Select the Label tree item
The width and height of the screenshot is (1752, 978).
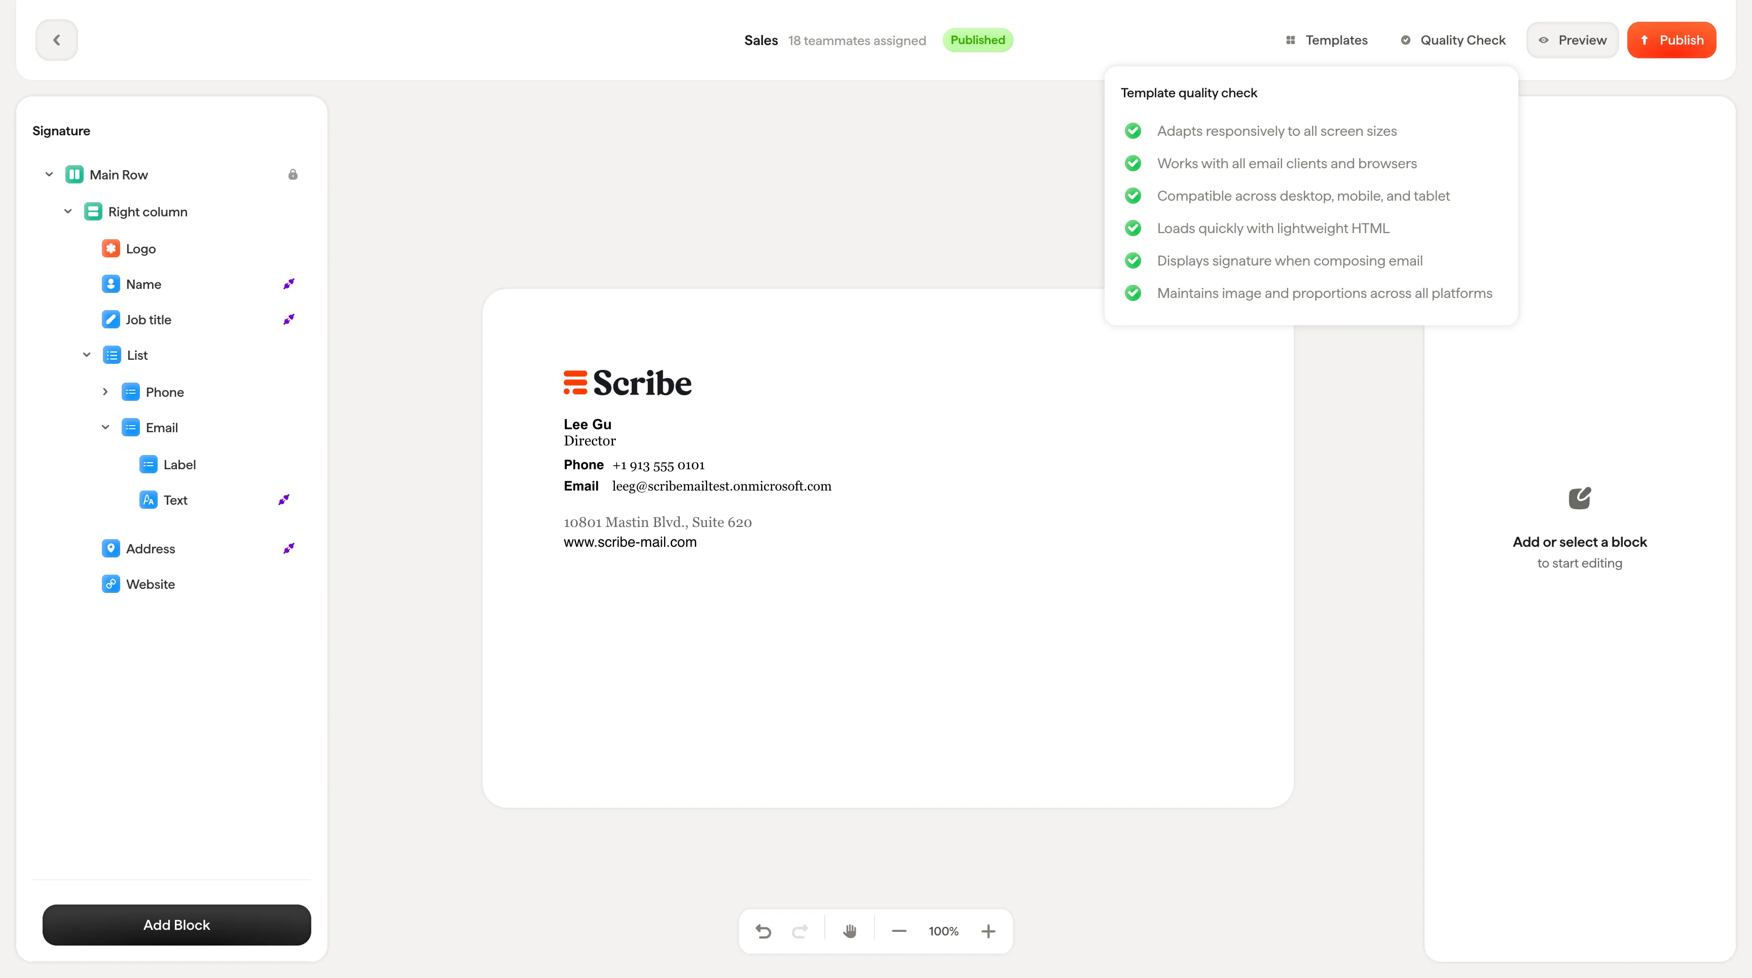coord(179,465)
